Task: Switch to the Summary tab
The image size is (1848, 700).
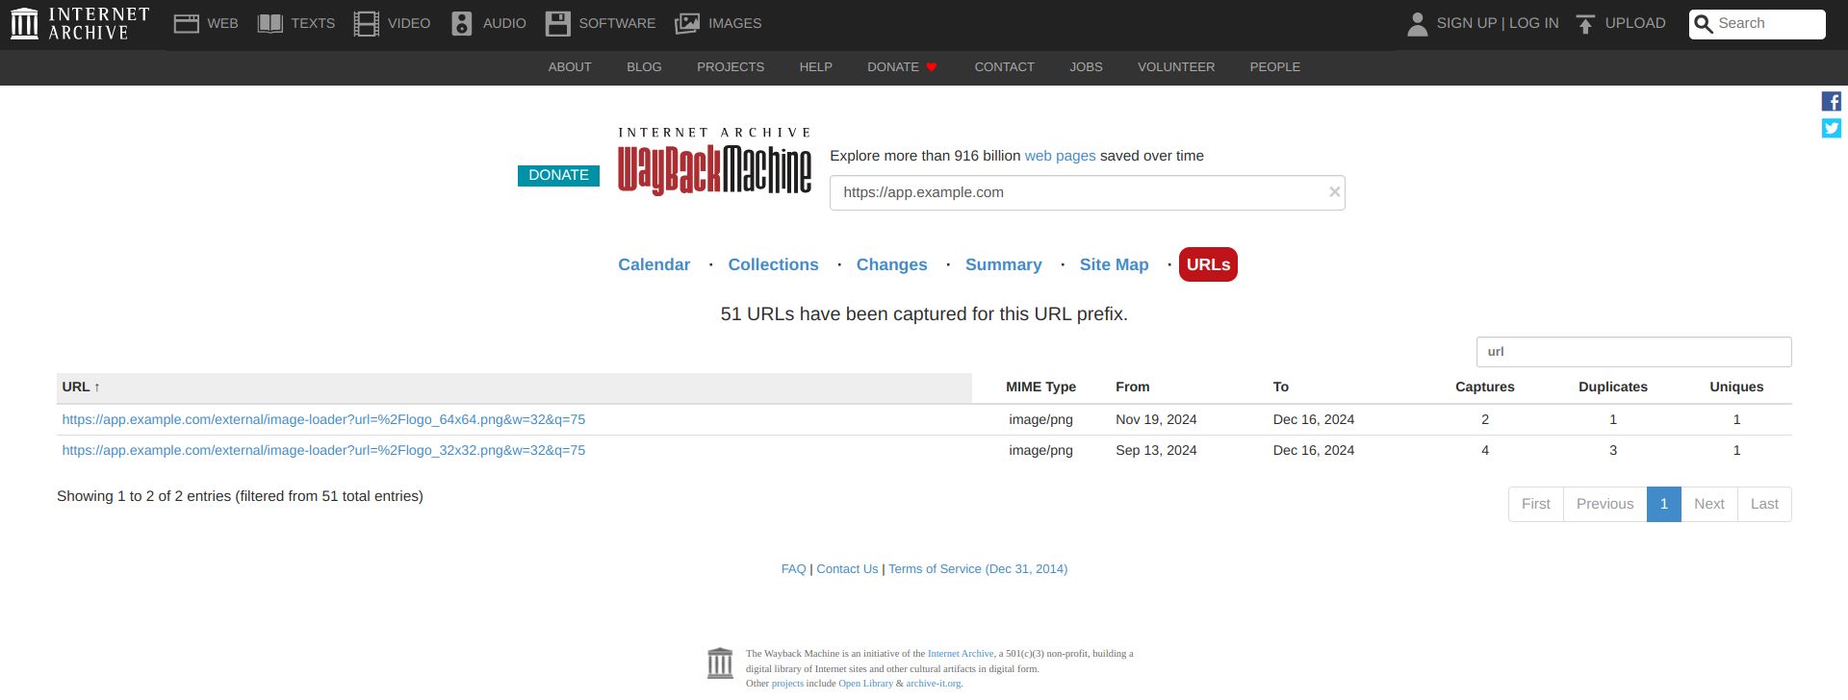Action: coord(1003,264)
